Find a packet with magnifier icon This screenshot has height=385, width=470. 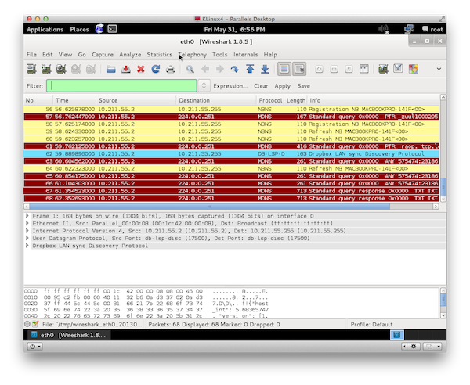(x=190, y=69)
